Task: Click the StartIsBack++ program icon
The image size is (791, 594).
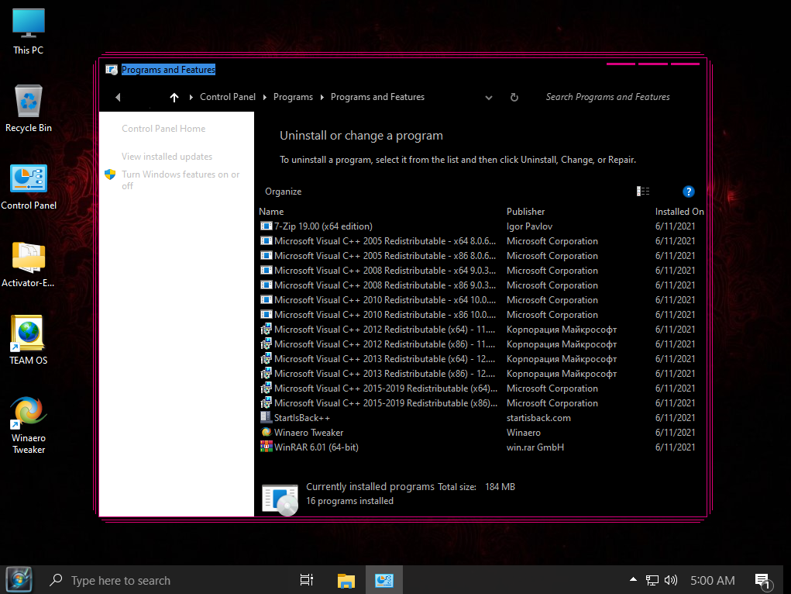Action: [266, 417]
